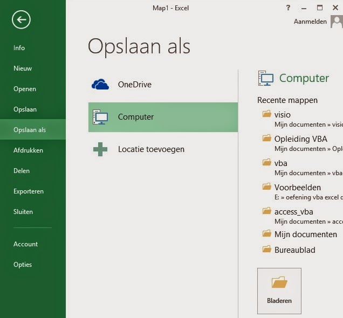Open the Mijn documenten folder entry
This screenshot has height=318, width=343.
click(x=306, y=234)
